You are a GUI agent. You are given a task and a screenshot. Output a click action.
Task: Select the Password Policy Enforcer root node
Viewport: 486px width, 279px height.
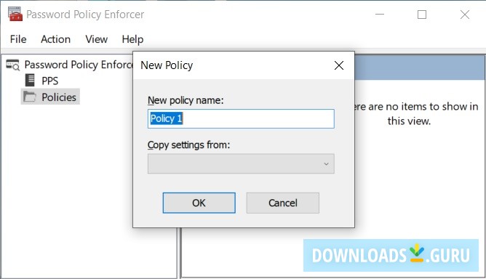(x=79, y=65)
